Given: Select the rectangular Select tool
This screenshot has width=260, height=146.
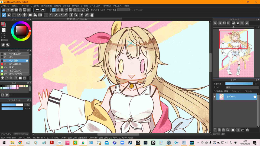Looking at the screenshot, I should point(46,15).
